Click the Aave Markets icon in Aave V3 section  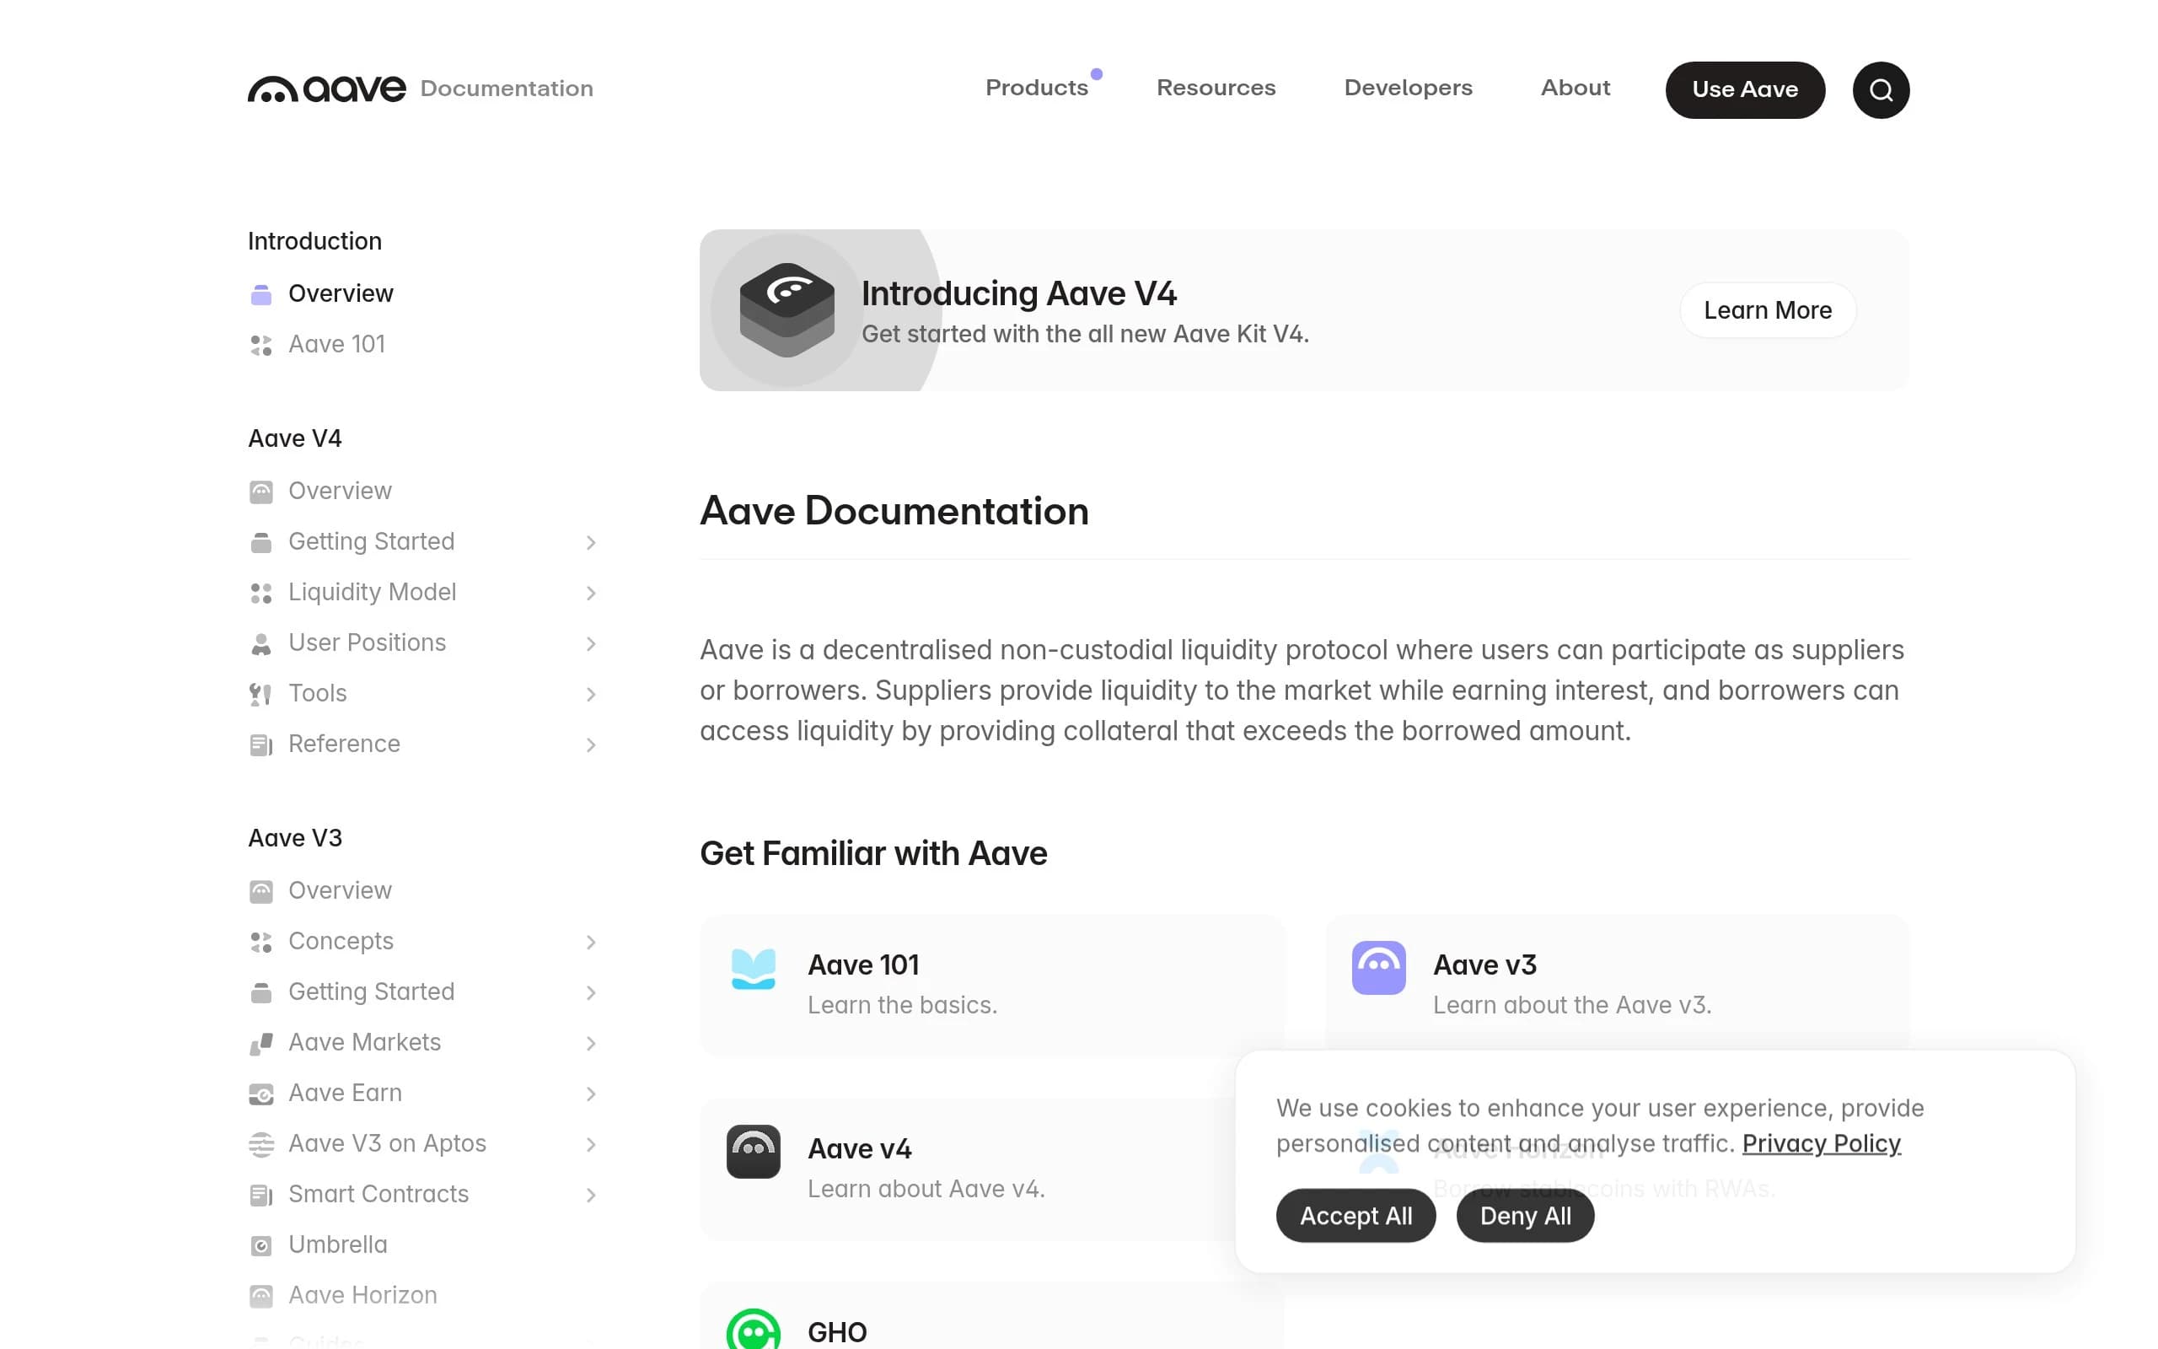[261, 1042]
